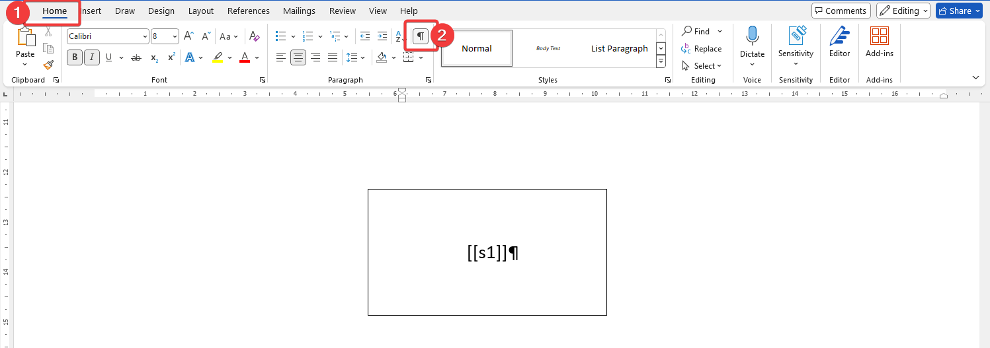Open the Draw tab

(125, 11)
